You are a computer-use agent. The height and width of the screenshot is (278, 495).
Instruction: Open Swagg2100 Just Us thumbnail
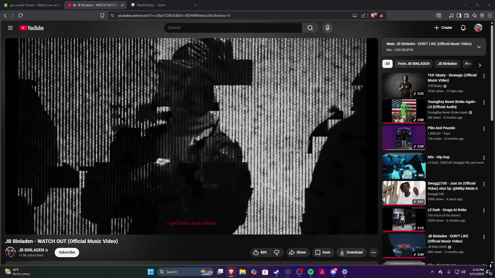(404, 193)
